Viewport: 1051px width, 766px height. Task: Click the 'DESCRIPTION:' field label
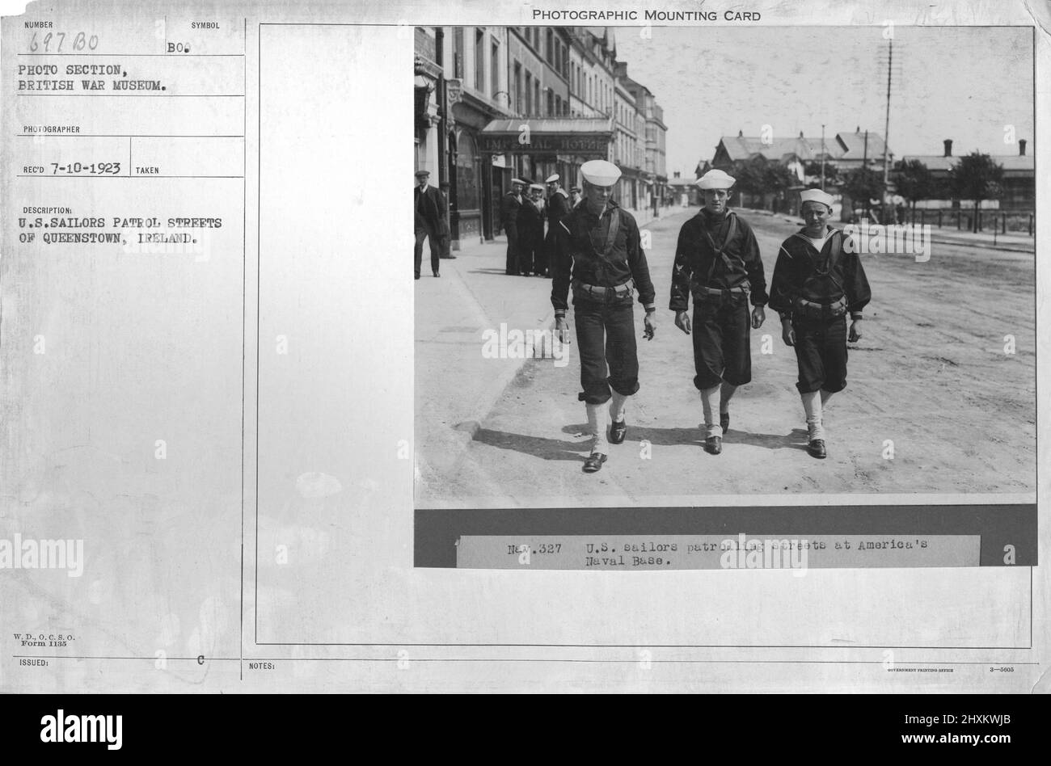click(x=47, y=208)
